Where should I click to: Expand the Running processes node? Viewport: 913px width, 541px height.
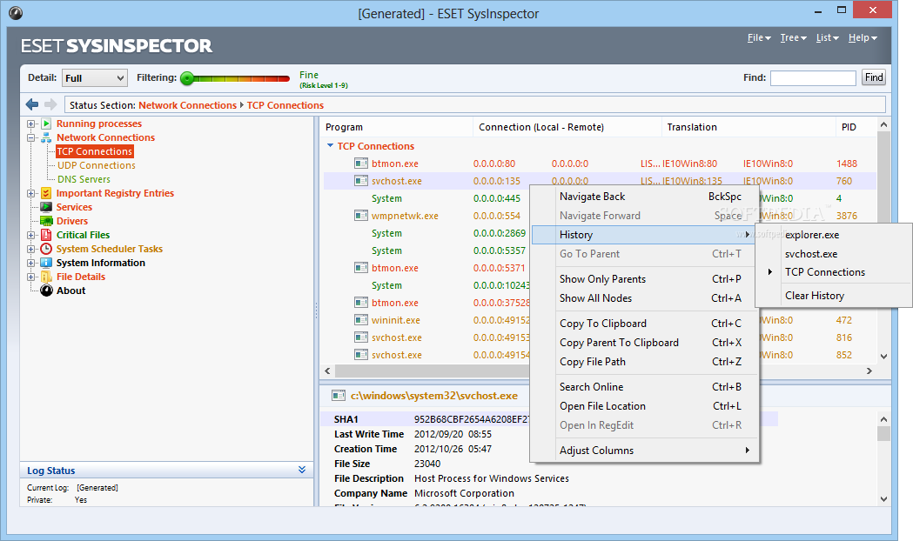click(x=30, y=124)
